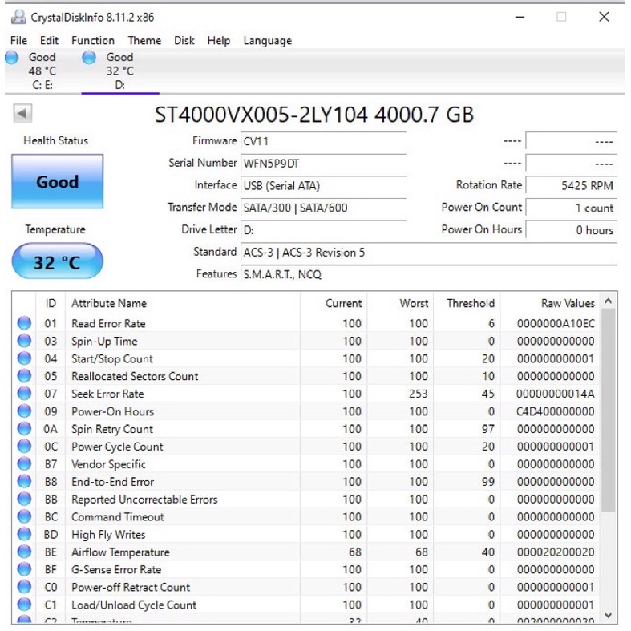Minimize the CrystalDiskInfo window

pos(520,17)
